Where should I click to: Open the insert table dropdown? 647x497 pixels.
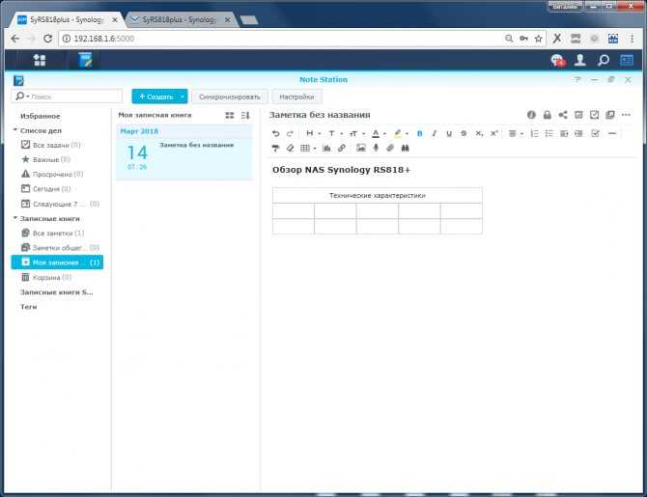pos(308,148)
